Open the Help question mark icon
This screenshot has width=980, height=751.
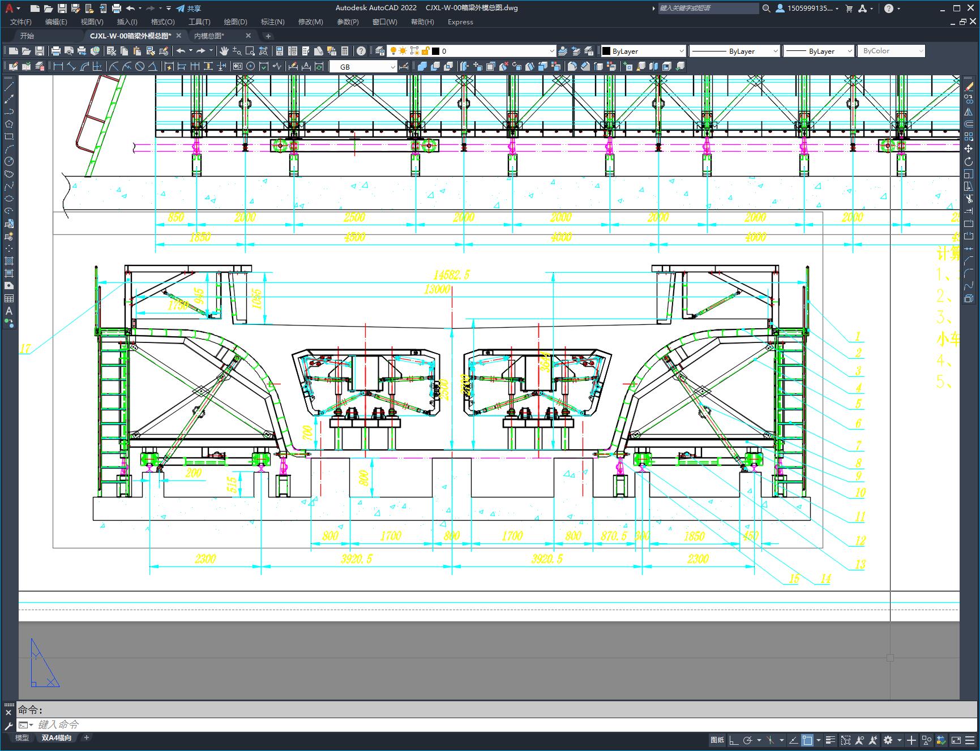[x=361, y=51]
